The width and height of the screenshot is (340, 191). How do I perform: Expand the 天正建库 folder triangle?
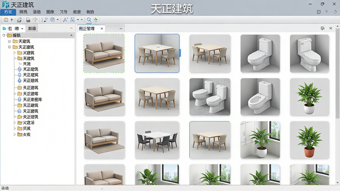click(15, 94)
